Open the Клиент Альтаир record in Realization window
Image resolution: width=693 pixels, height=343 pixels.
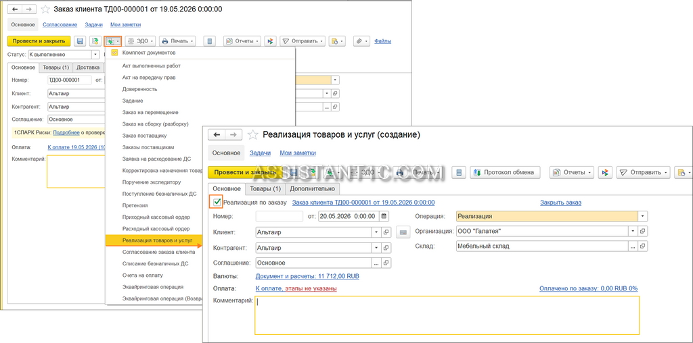386,232
